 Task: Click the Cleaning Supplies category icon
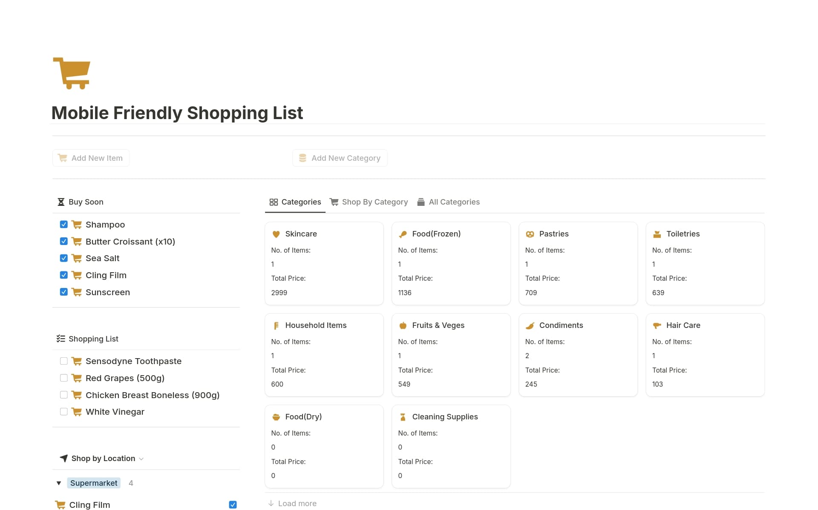[403, 416]
